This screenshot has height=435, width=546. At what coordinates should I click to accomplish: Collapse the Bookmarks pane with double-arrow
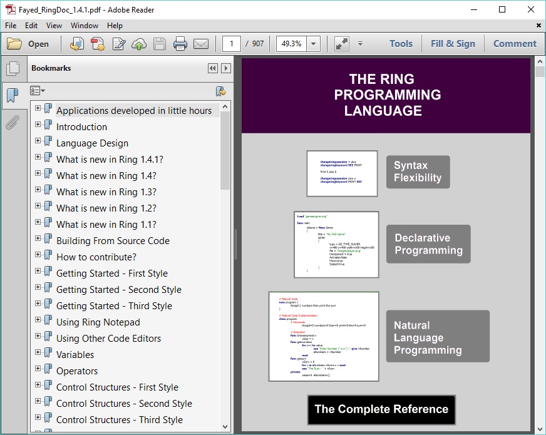[x=212, y=68]
